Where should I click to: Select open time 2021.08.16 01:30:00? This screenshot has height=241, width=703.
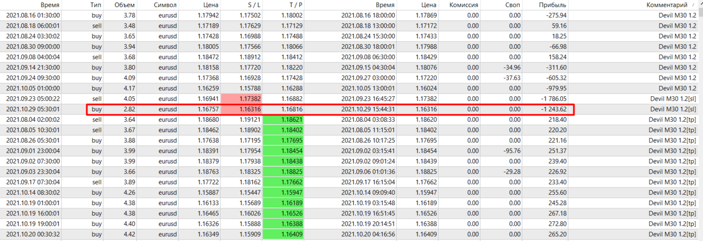pos(33,16)
